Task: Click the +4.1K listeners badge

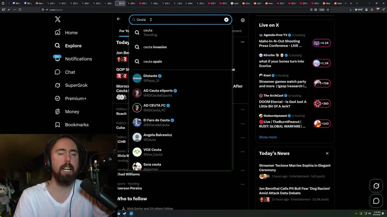Action: tap(321, 43)
